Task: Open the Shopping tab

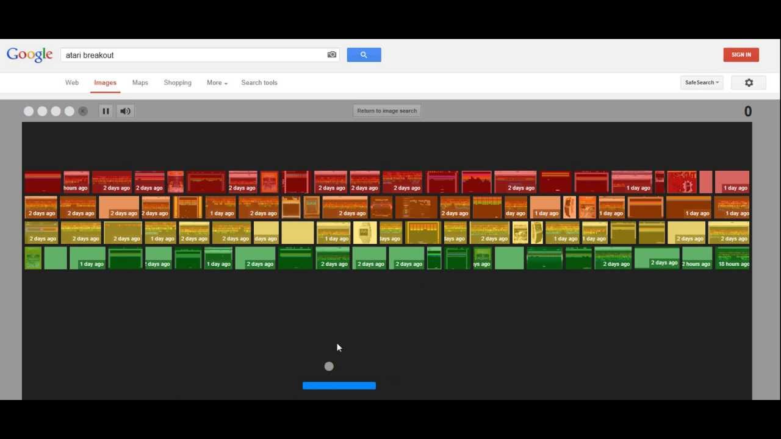Action: click(x=178, y=83)
